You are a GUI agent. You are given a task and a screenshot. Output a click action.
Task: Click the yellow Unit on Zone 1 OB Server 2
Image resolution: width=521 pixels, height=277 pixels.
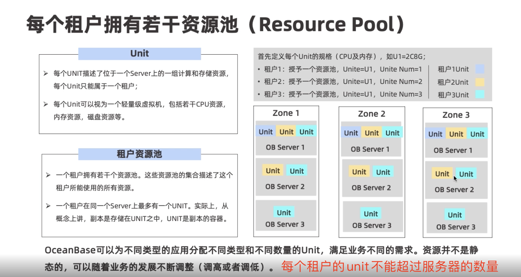click(273, 171)
